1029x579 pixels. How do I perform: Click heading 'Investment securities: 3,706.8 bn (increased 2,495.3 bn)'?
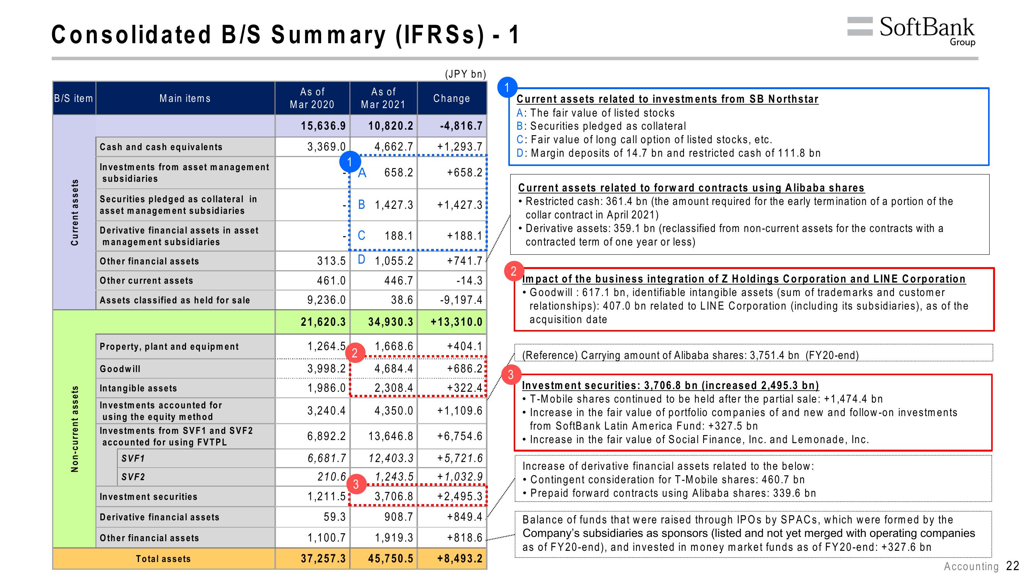671,385
